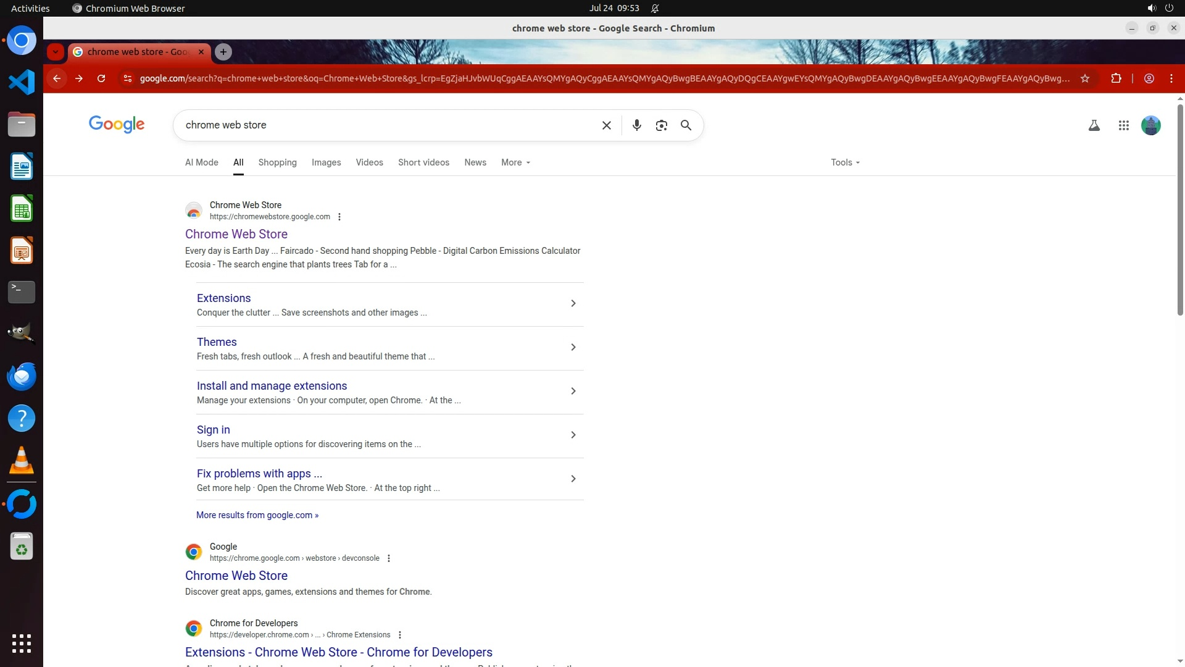The width and height of the screenshot is (1185, 667).
Task: Open the Extensions puzzle icon
Action: (x=1116, y=78)
